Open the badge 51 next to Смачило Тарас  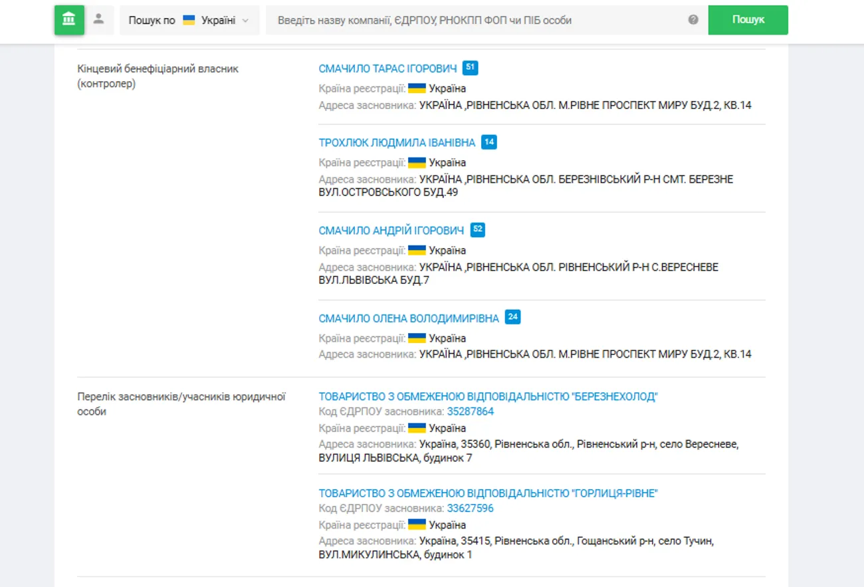pos(471,68)
